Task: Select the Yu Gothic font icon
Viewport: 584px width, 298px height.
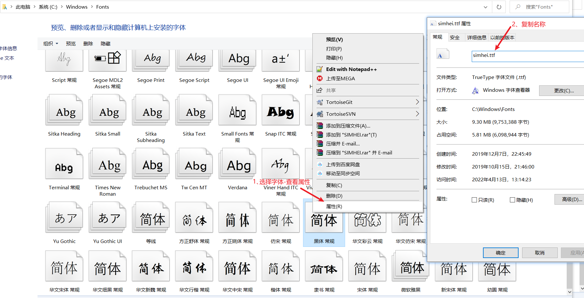Action: tap(64, 217)
